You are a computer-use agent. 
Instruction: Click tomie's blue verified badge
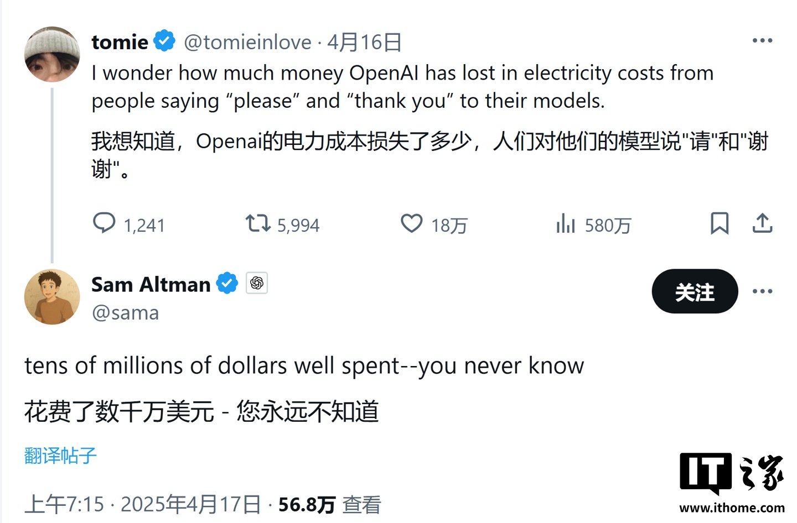(x=164, y=41)
